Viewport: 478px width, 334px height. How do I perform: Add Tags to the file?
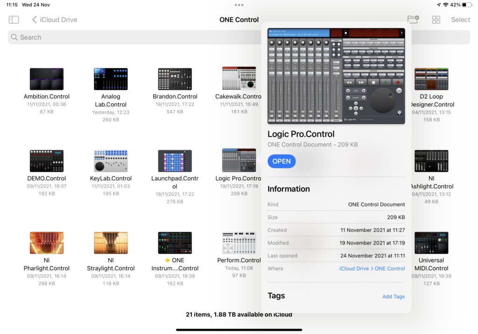(x=393, y=297)
